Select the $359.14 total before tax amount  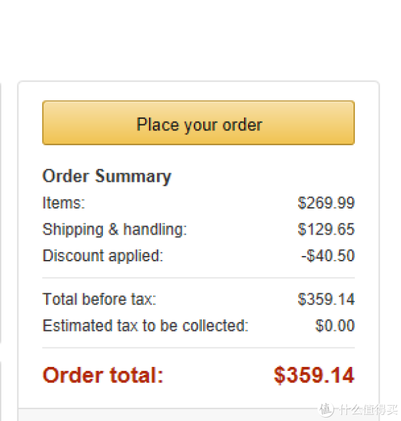pyautogui.click(x=326, y=299)
